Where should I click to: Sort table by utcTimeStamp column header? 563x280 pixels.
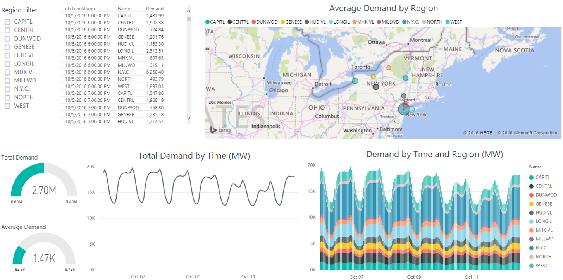click(80, 8)
